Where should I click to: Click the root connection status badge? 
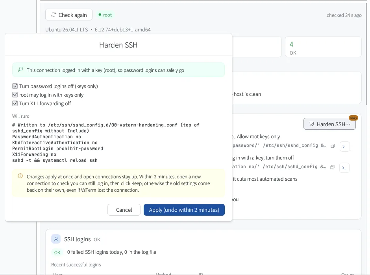(x=105, y=15)
